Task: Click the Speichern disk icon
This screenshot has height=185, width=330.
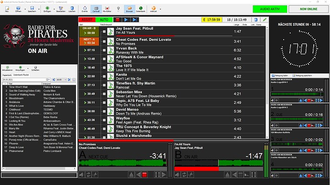Action: pyautogui.click(x=32, y=9)
